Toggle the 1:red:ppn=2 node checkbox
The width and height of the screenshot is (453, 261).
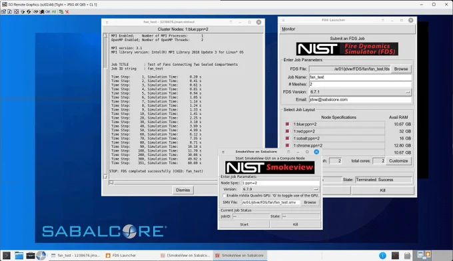[x=287, y=131]
